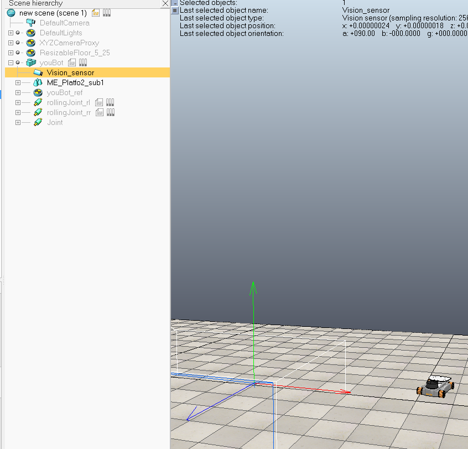The width and height of the screenshot is (468, 449).
Task: Open youBot script parameters icon
Action: tap(82, 62)
